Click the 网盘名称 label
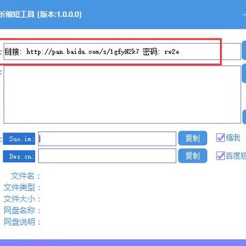246x246 pixels. (19, 210)
